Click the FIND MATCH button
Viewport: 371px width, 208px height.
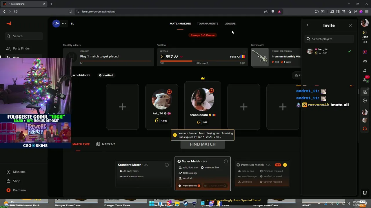(203, 144)
